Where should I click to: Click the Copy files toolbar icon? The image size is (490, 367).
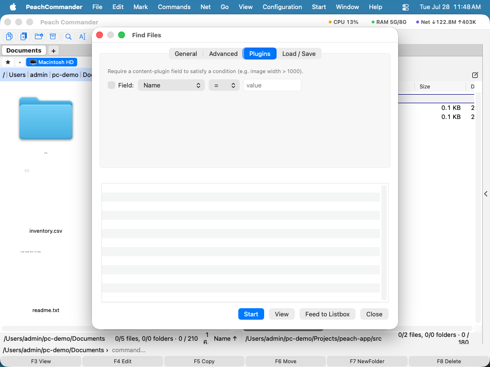click(10, 36)
